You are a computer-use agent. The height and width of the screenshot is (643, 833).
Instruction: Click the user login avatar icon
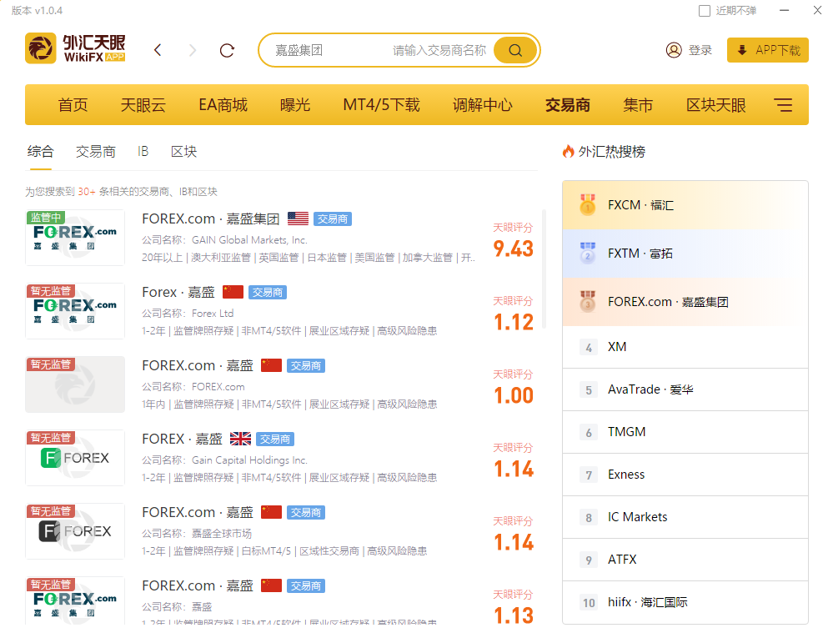(674, 50)
